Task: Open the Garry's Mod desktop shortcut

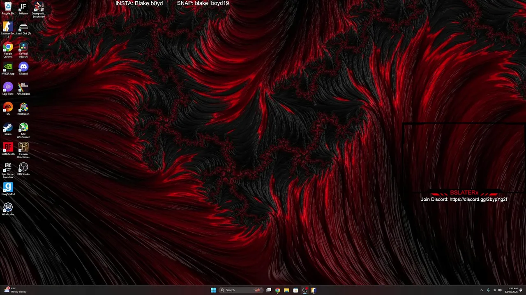Action: click(x=8, y=189)
